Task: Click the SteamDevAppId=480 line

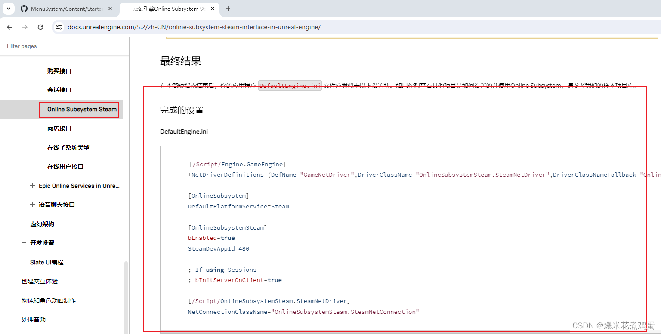Action: (219, 248)
